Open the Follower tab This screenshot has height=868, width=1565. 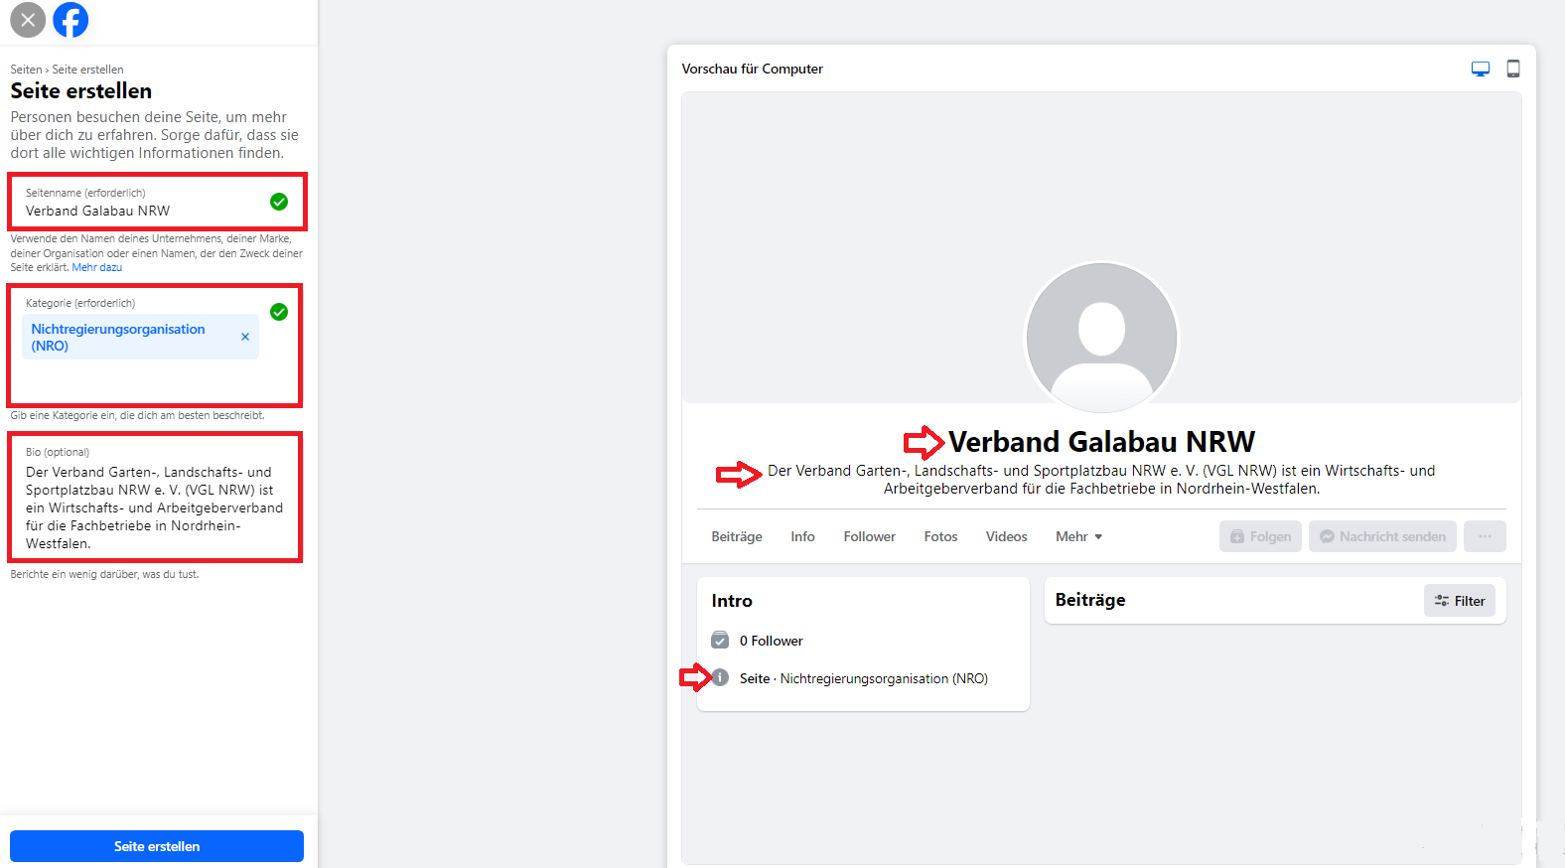869,536
